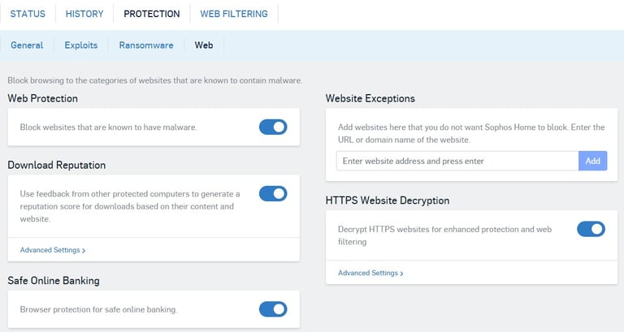The image size is (624, 332).
Task: Switch to the HISTORY tab
Action: click(x=84, y=14)
